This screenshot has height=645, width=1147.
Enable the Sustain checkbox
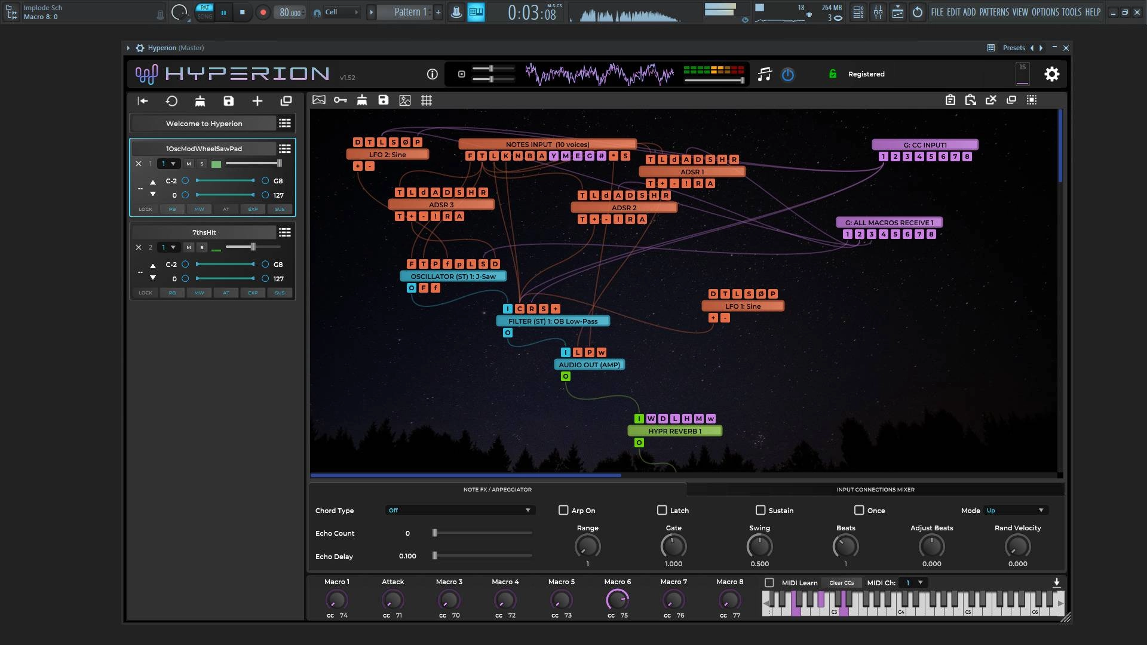tap(760, 510)
